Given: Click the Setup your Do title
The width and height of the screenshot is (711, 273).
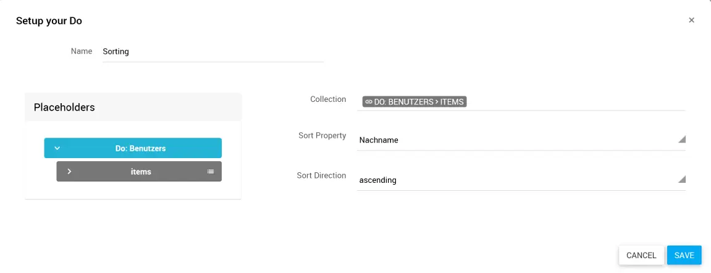Looking at the screenshot, I should (49, 21).
